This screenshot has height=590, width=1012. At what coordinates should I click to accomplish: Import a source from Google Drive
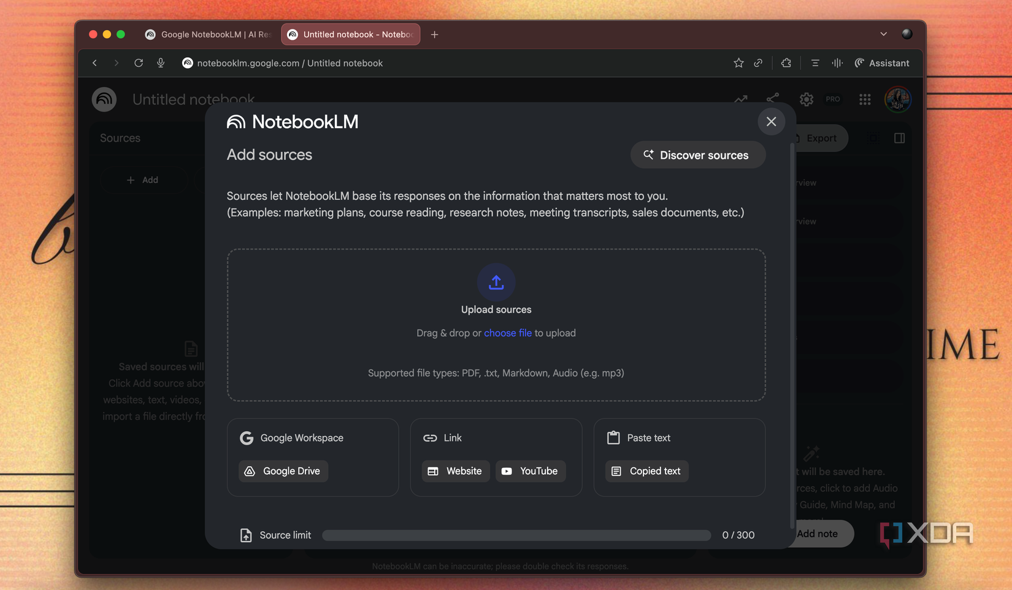coord(283,471)
